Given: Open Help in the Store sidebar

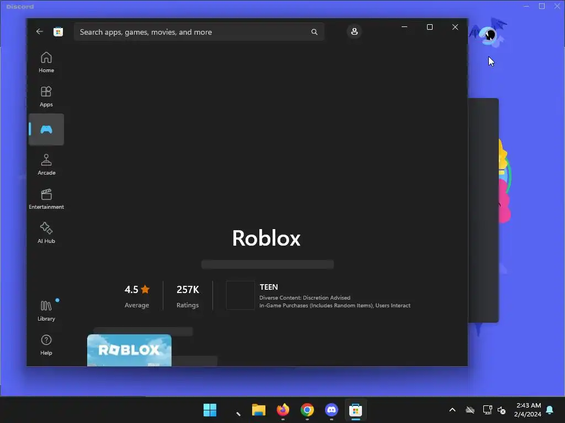Looking at the screenshot, I should [46, 345].
